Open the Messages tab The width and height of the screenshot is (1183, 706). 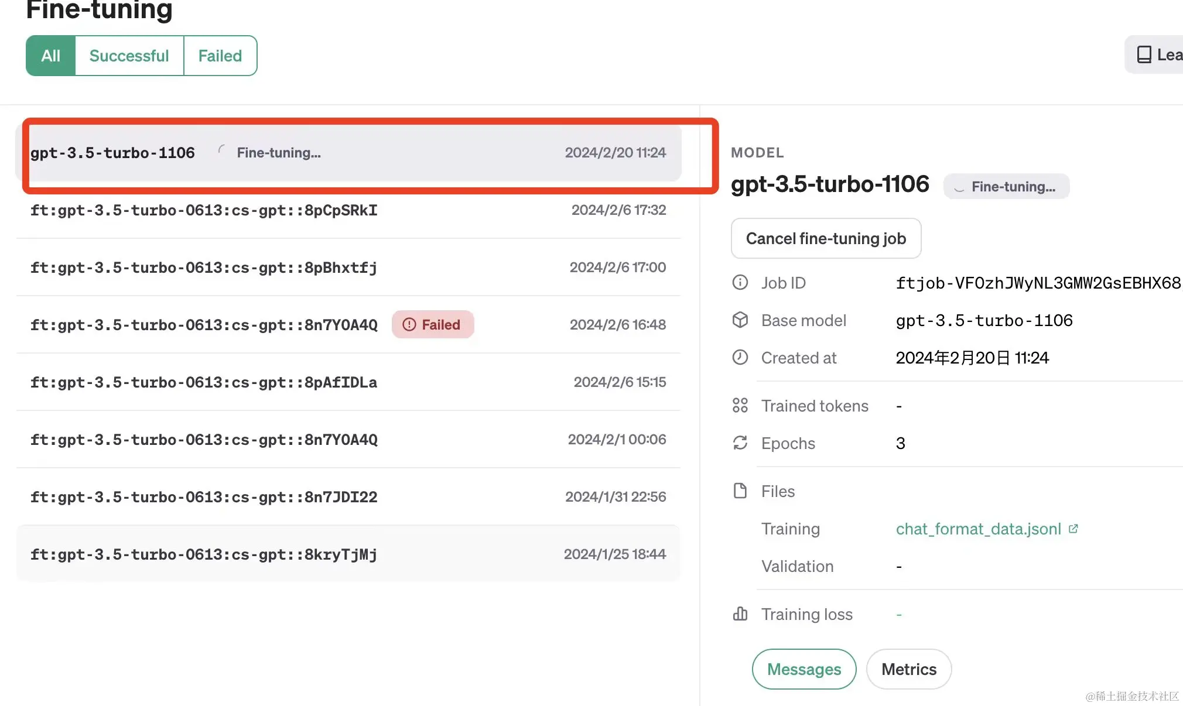click(804, 669)
